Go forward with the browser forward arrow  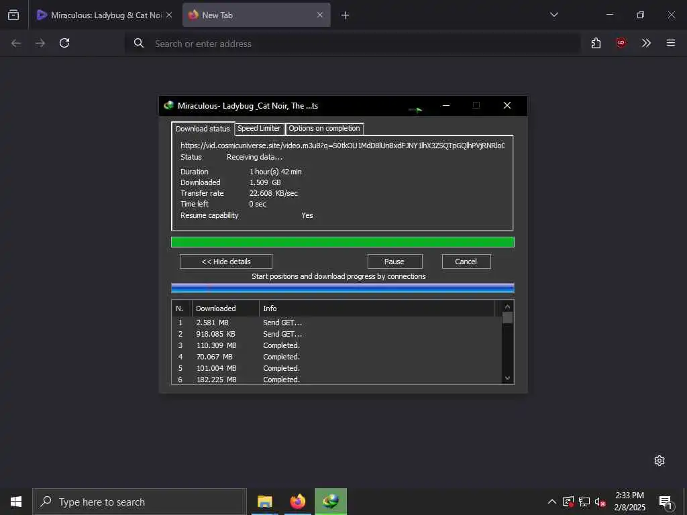(x=40, y=43)
